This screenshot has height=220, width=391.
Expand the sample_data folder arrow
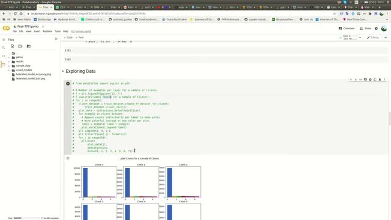tap(9, 66)
